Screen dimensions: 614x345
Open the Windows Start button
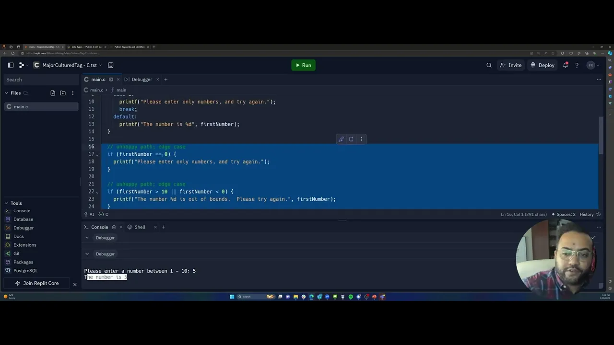(x=232, y=297)
